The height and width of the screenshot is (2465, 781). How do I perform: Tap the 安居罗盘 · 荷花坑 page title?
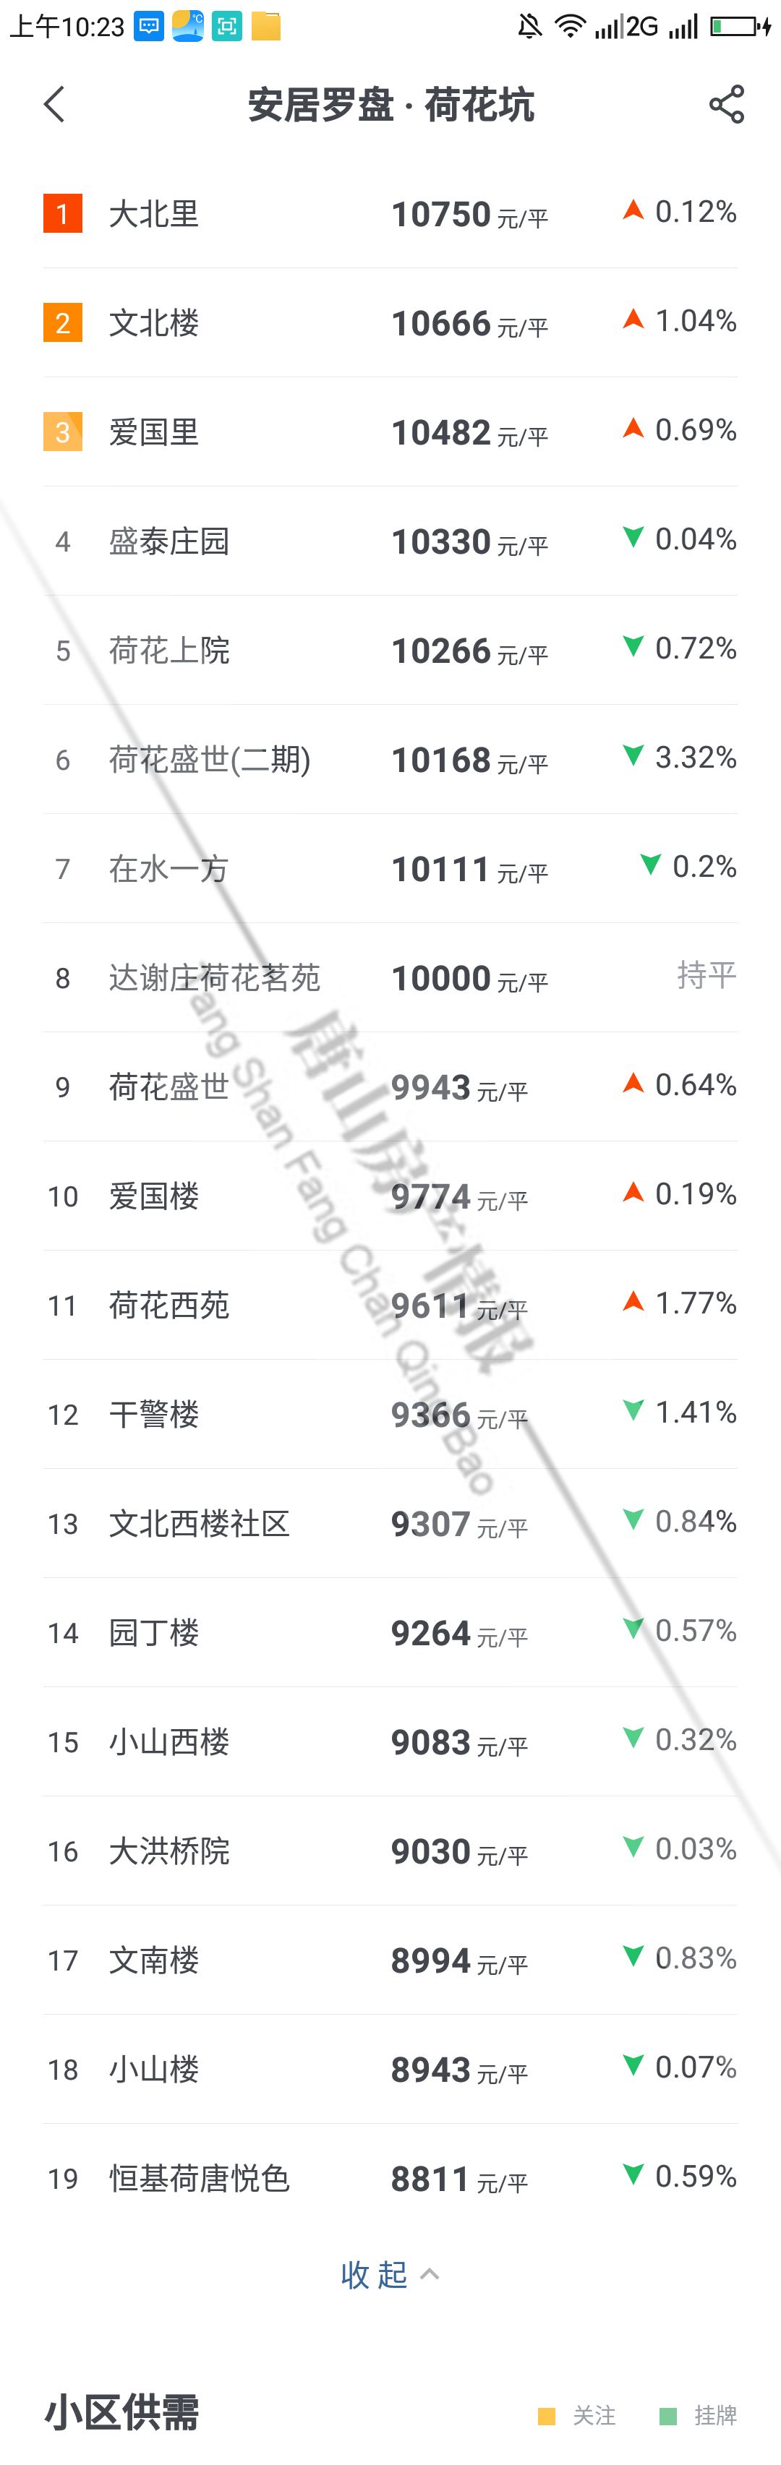390,104
